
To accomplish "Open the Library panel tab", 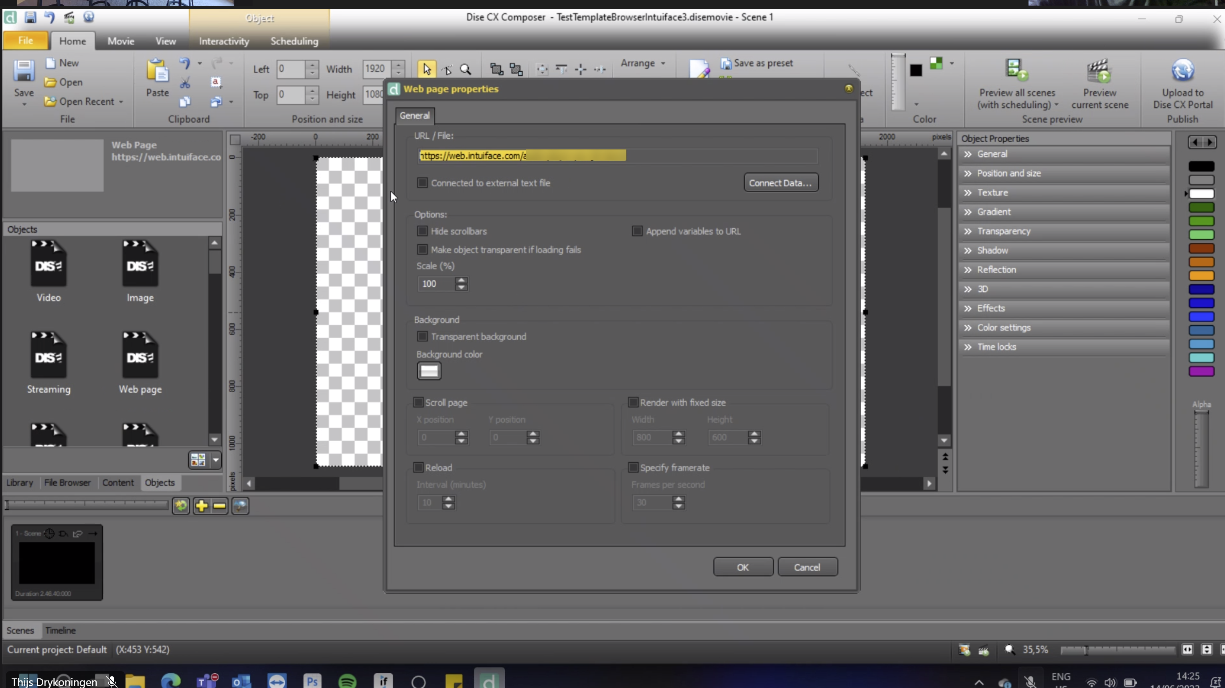I will pyautogui.click(x=20, y=482).
